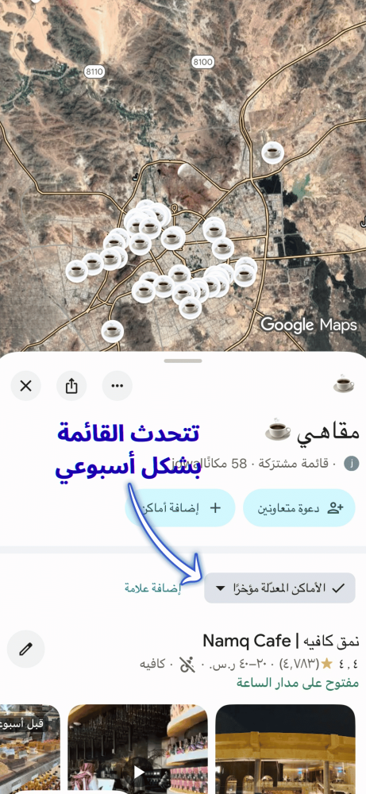This screenshot has height=794, width=366.
Task: Expand the الأماكن المعدّلة مؤخرًا sort dropdown
Action: click(279, 588)
